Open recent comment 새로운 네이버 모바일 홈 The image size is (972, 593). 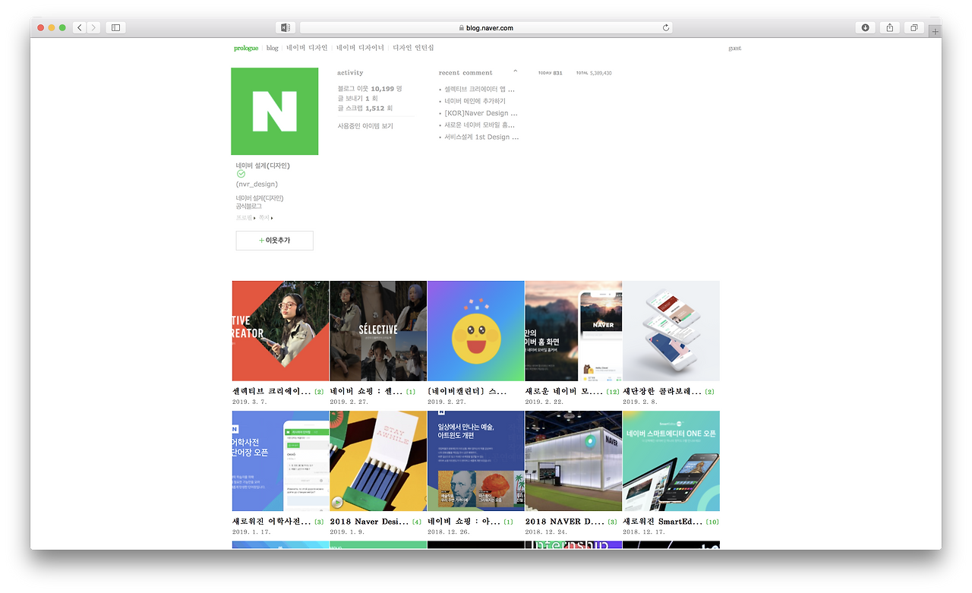click(x=479, y=125)
